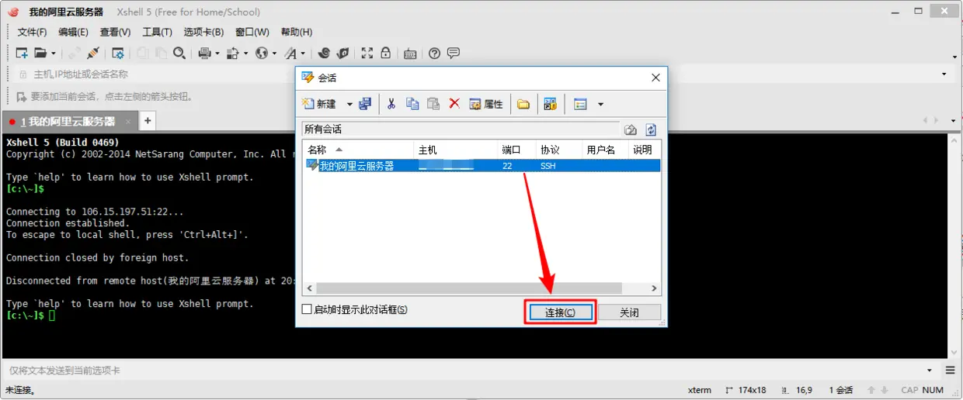Select 我的阿里云服务器 session row

click(481, 166)
